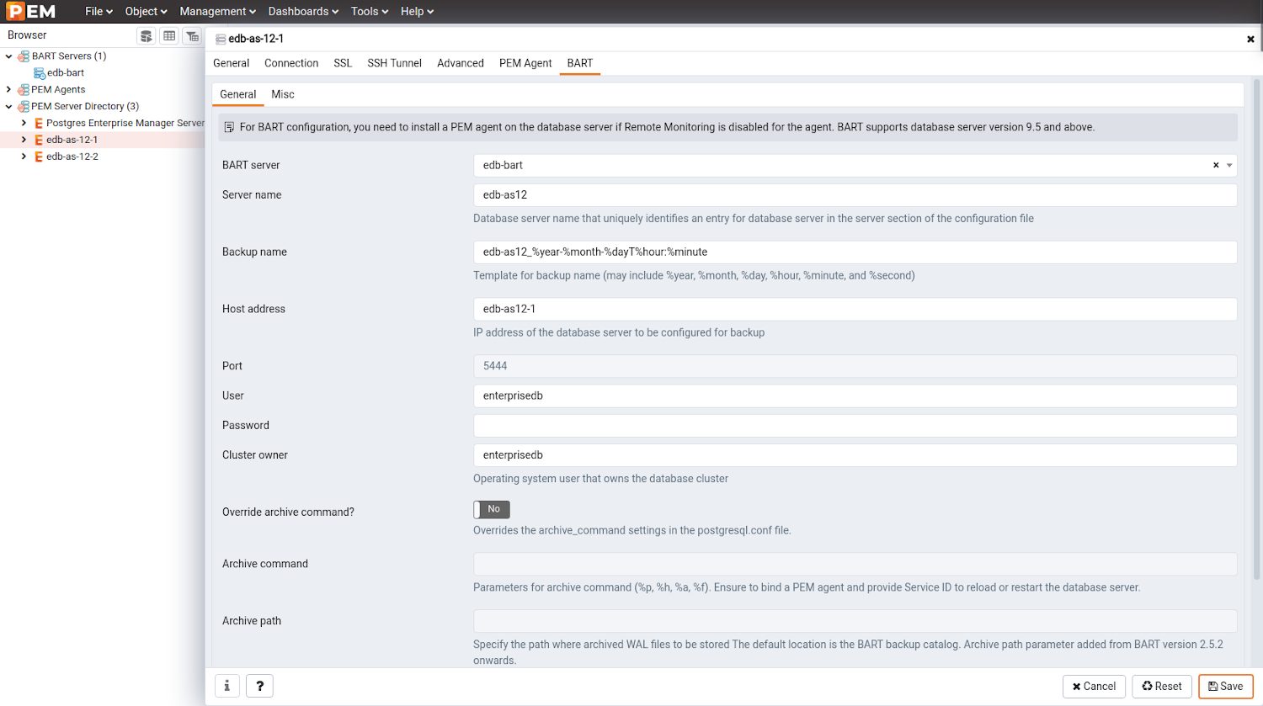Click the Port field showing 5444

point(855,366)
